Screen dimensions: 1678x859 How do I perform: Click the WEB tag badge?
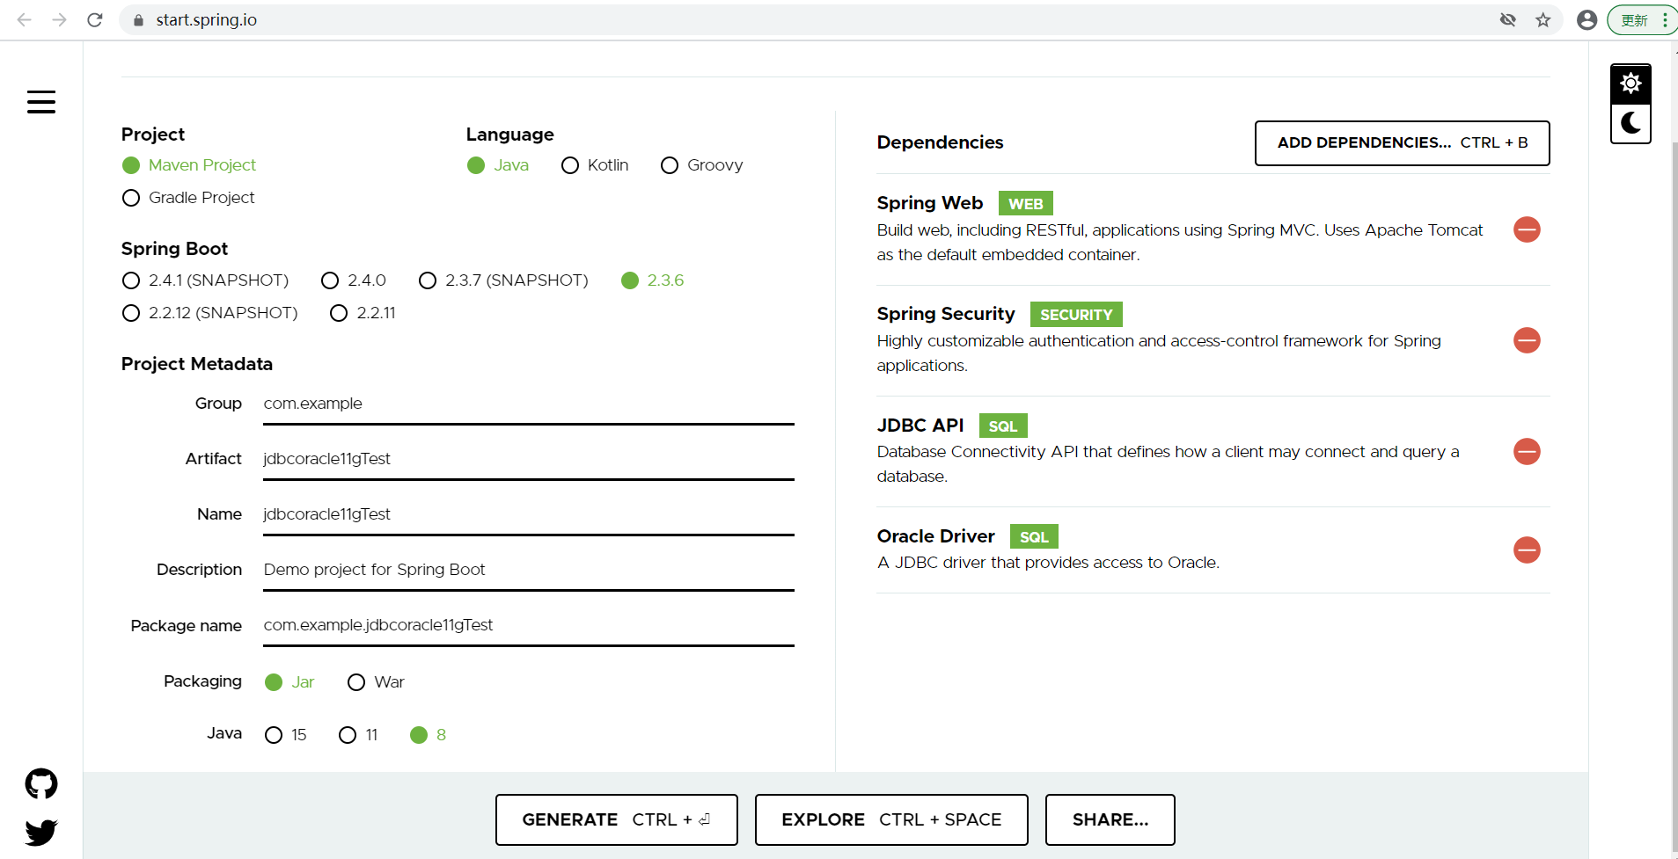coord(1025,203)
